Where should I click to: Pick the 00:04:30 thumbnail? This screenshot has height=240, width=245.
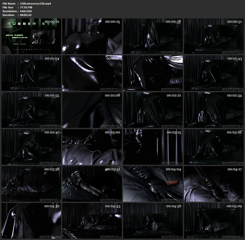tap(31, 221)
